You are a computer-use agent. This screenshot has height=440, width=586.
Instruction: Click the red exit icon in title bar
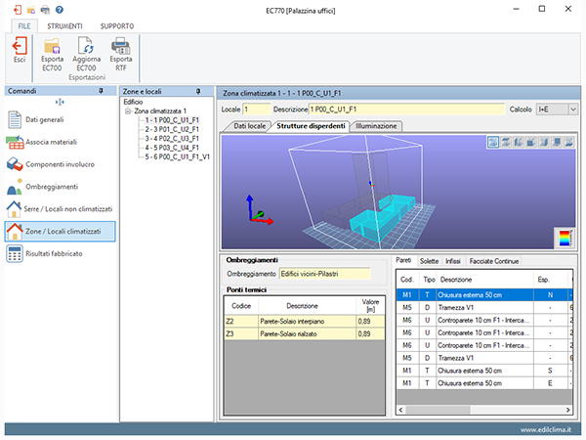pyautogui.click(x=18, y=10)
